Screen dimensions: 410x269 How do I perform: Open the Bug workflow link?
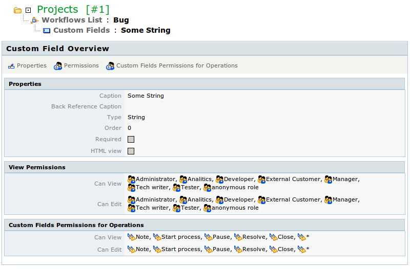click(x=121, y=20)
